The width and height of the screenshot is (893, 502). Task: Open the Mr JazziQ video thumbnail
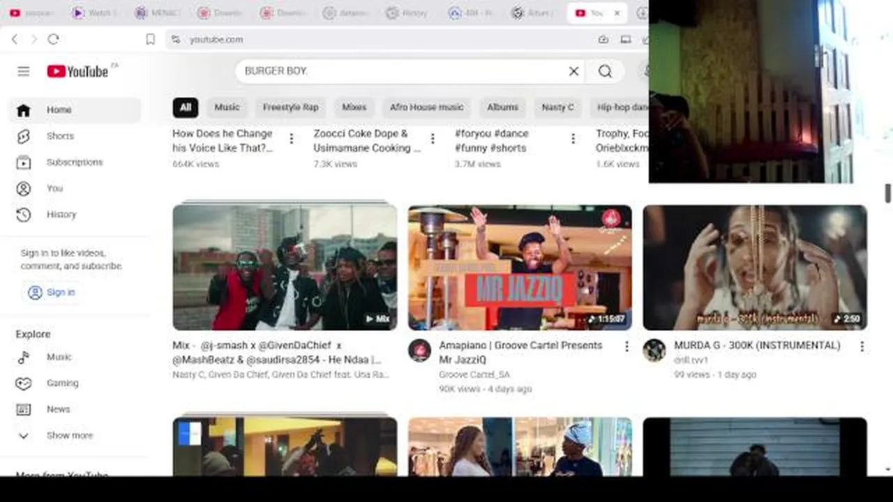pos(520,267)
